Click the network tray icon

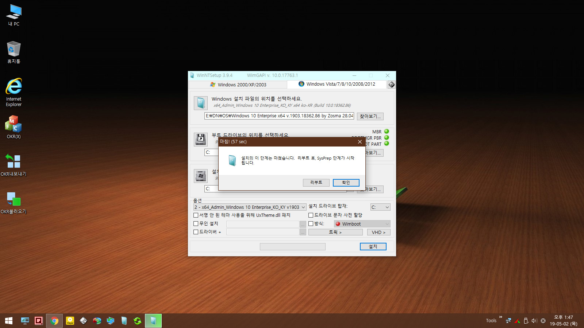508,321
